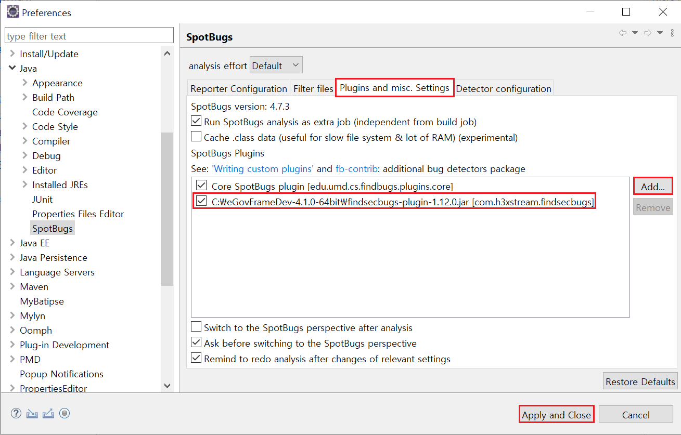This screenshot has height=435, width=681.
Task: Open the analysis effort dropdown
Action: (x=276, y=65)
